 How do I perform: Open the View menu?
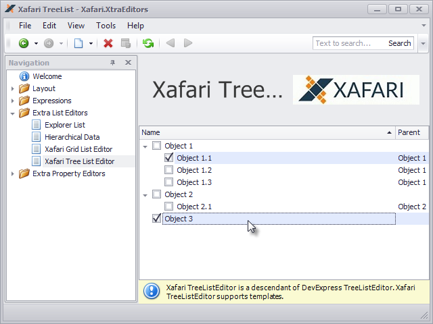click(x=76, y=26)
